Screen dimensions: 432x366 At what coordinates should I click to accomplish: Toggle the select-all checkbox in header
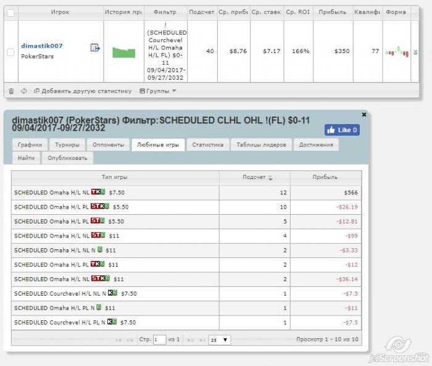[x=10, y=13]
